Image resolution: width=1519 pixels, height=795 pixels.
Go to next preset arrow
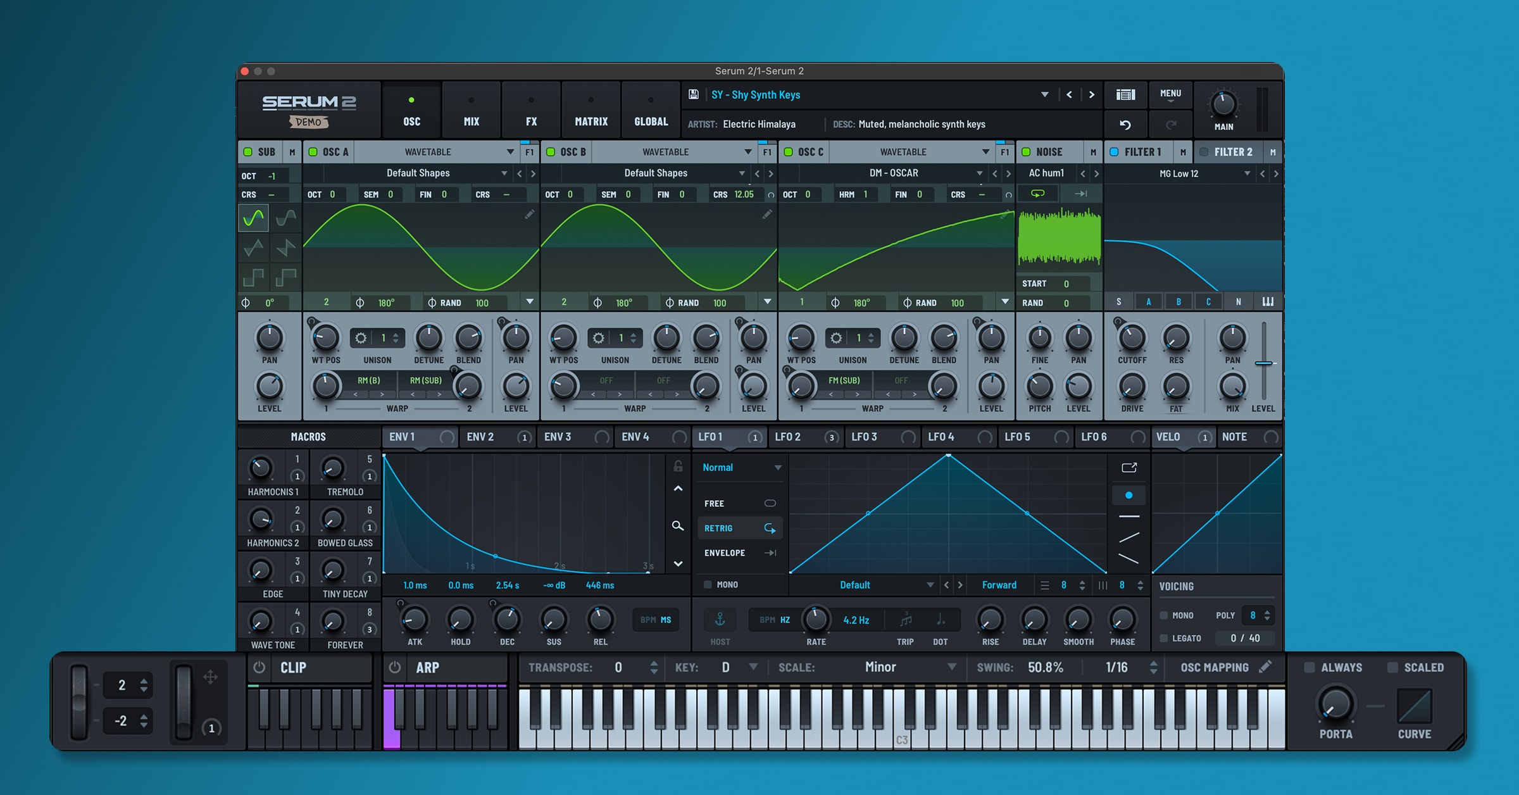(x=1092, y=94)
